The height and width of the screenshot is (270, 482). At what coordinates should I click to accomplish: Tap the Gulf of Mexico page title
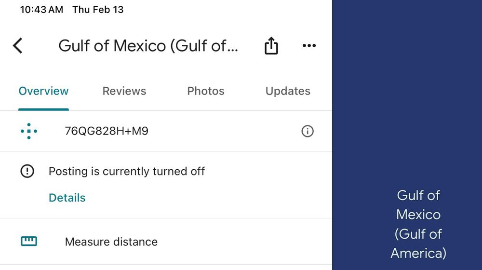click(148, 46)
